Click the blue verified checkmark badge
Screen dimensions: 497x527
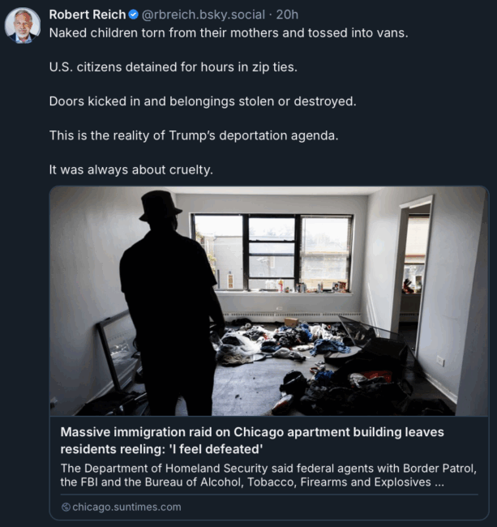click(134, 15)
